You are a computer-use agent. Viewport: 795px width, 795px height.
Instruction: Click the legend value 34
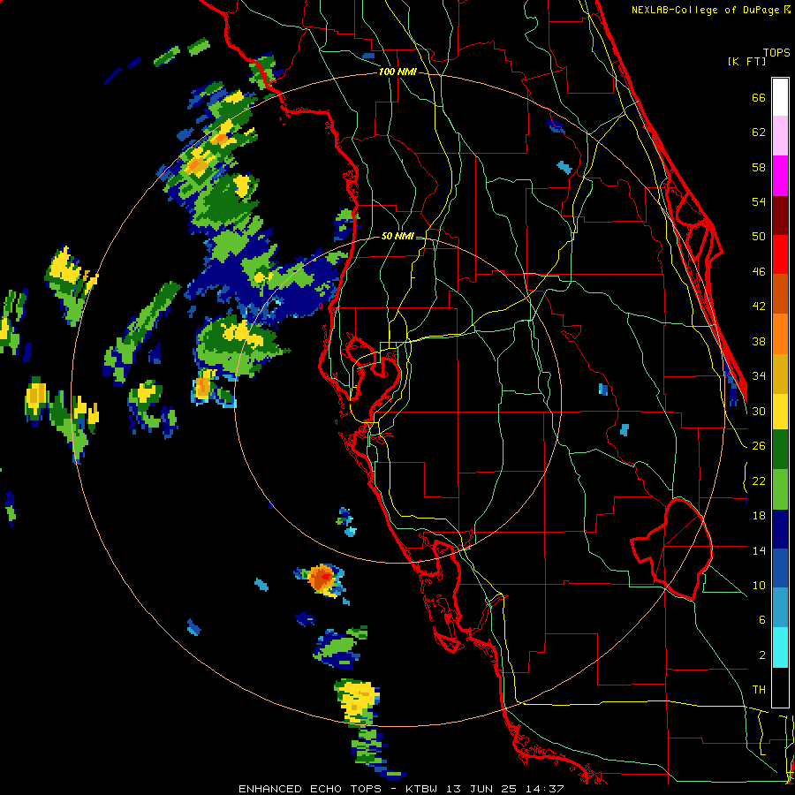759,376
